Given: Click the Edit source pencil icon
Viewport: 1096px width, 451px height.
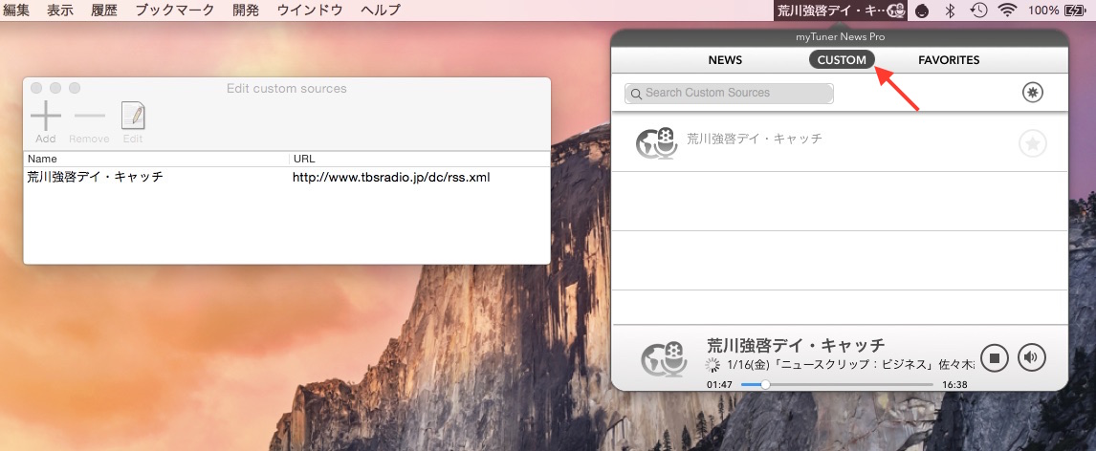Looking at the screenshot, I should [133, 116].
